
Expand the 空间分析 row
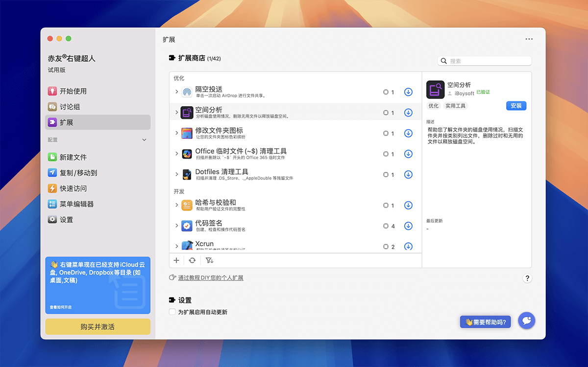(x=176, y=112)
